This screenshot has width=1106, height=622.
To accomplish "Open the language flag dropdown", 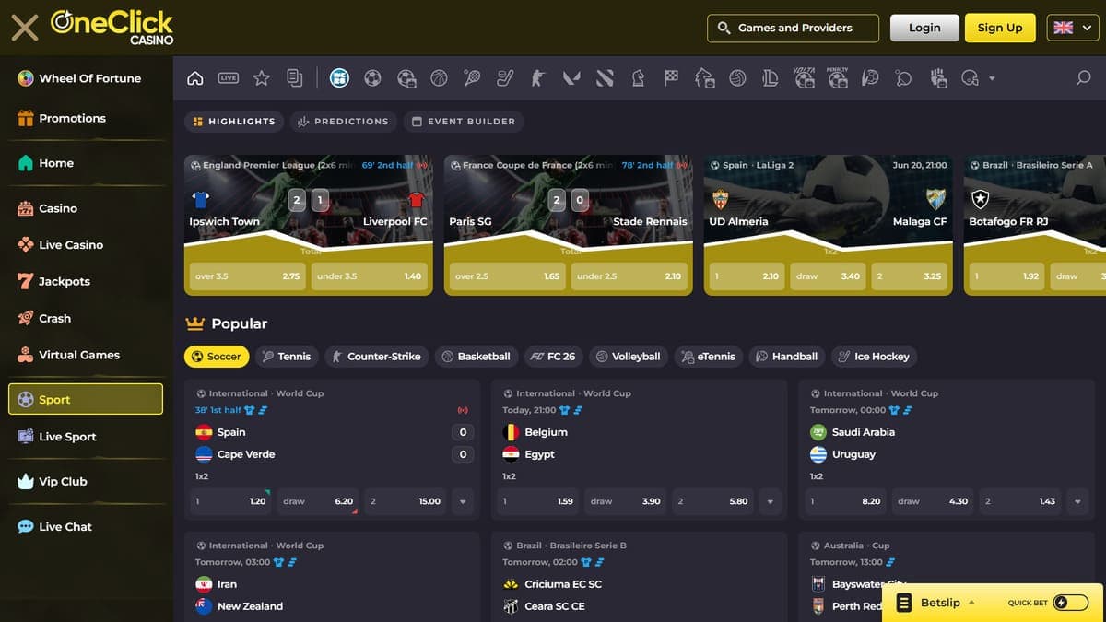I will click(1072, 28).
